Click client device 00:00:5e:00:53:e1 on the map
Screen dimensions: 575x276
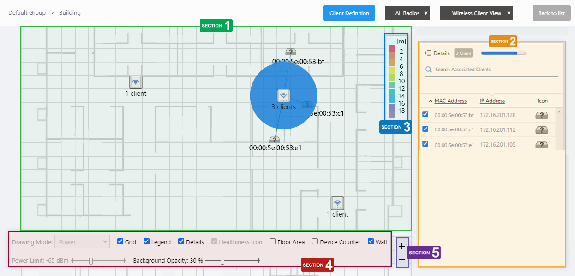pos(275,140)
